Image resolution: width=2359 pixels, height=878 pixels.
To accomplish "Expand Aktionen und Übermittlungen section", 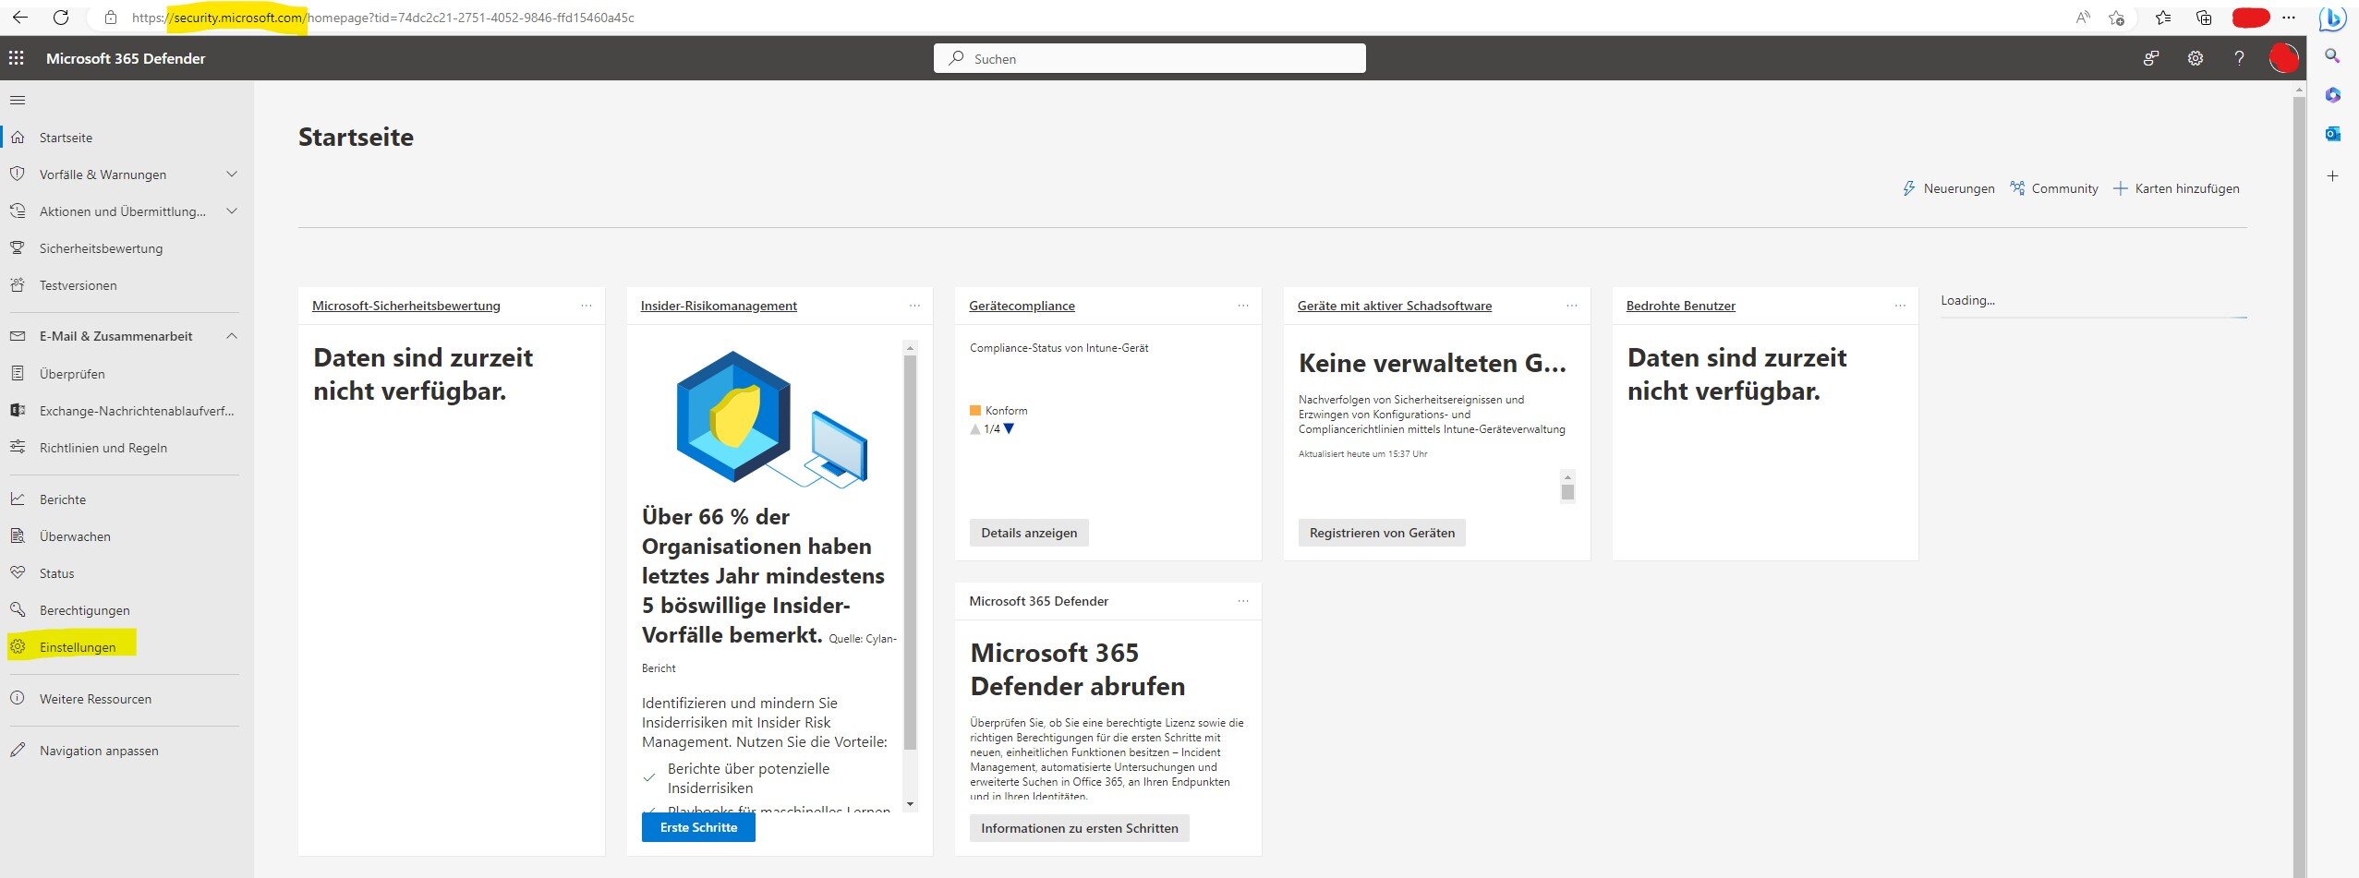I will 232,211.
